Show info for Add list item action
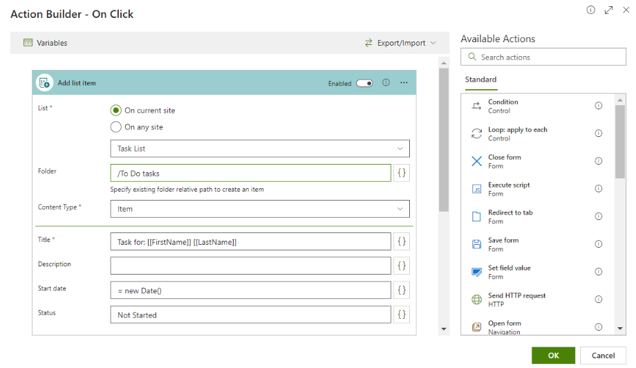The width and height of the screenshot is (636, 368). pyautogui.click(x=386, y=82)
